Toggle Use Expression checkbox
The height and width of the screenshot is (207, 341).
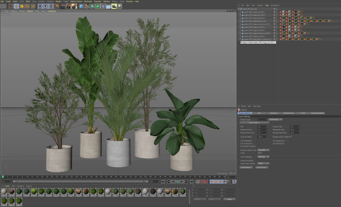[x=291, y=141]
